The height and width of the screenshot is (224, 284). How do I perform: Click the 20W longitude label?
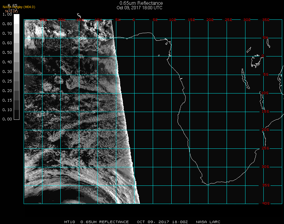point(62,20)
